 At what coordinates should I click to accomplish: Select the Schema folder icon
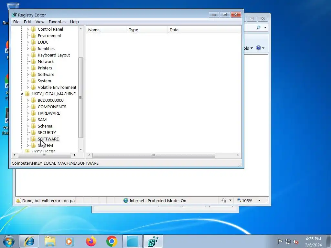[33, 126]
